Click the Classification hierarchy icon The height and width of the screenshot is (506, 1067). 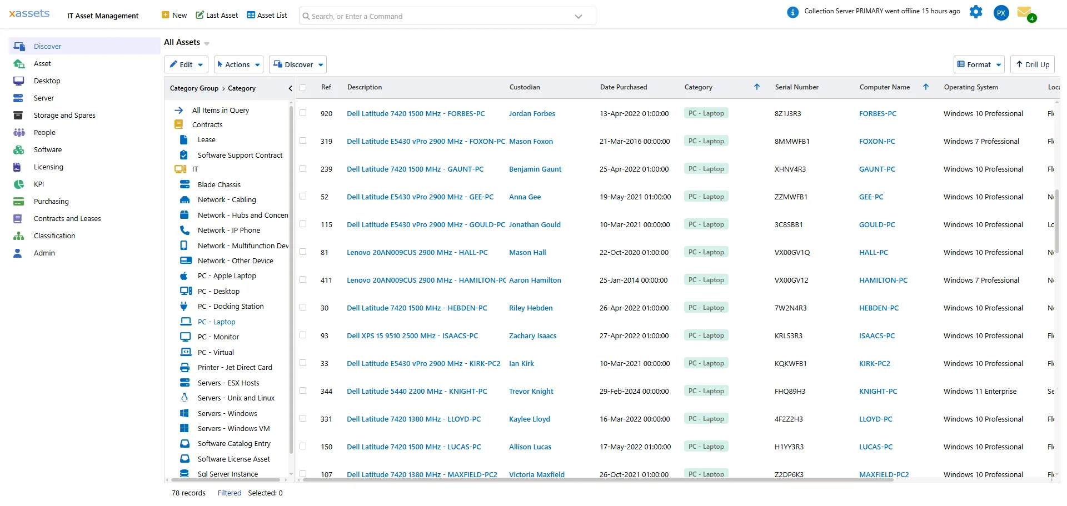click(19, 236)
